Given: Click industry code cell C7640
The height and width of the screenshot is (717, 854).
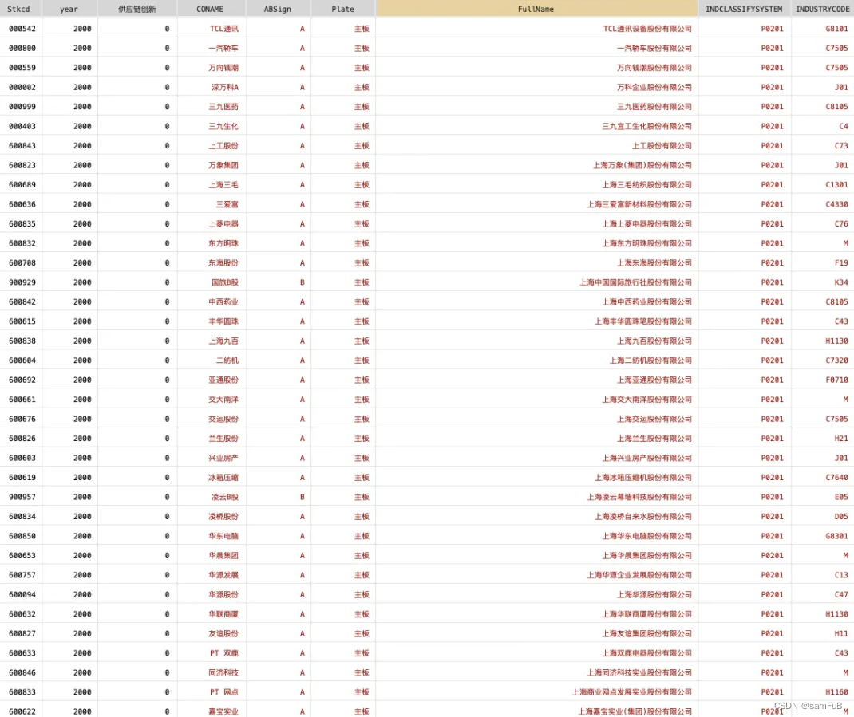Looking at the screenshot, I should coord(836,478).
